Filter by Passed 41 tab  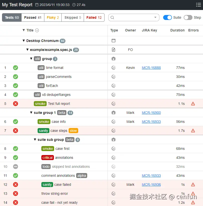click(x=33, y=17)
